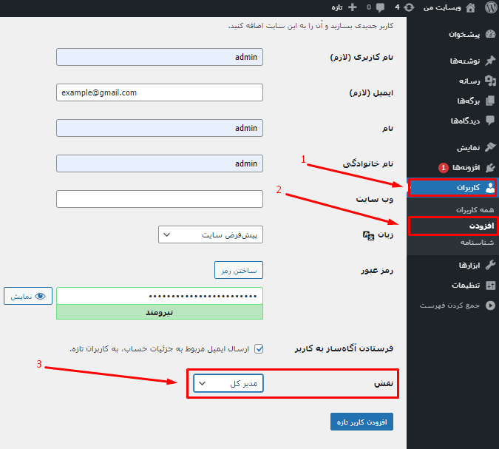Screen dimensions: 499x449
Task: Click the user icon for کاربران
Action: (x=490, y=188)
